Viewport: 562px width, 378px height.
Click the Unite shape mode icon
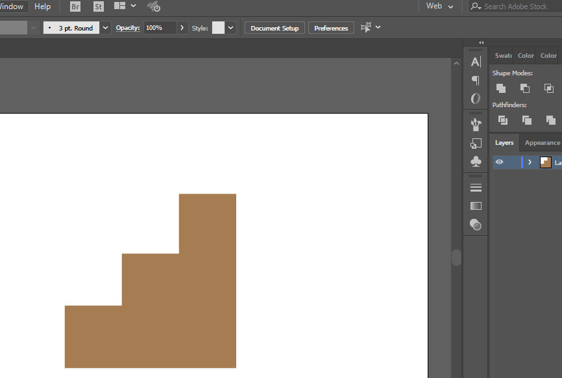(501, 88)
